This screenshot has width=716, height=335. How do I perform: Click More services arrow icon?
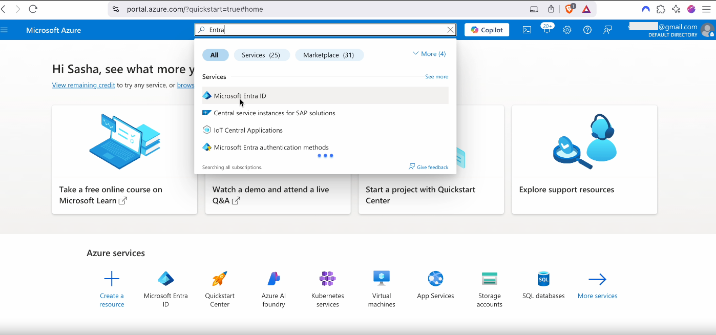click(x=597, y=279)
